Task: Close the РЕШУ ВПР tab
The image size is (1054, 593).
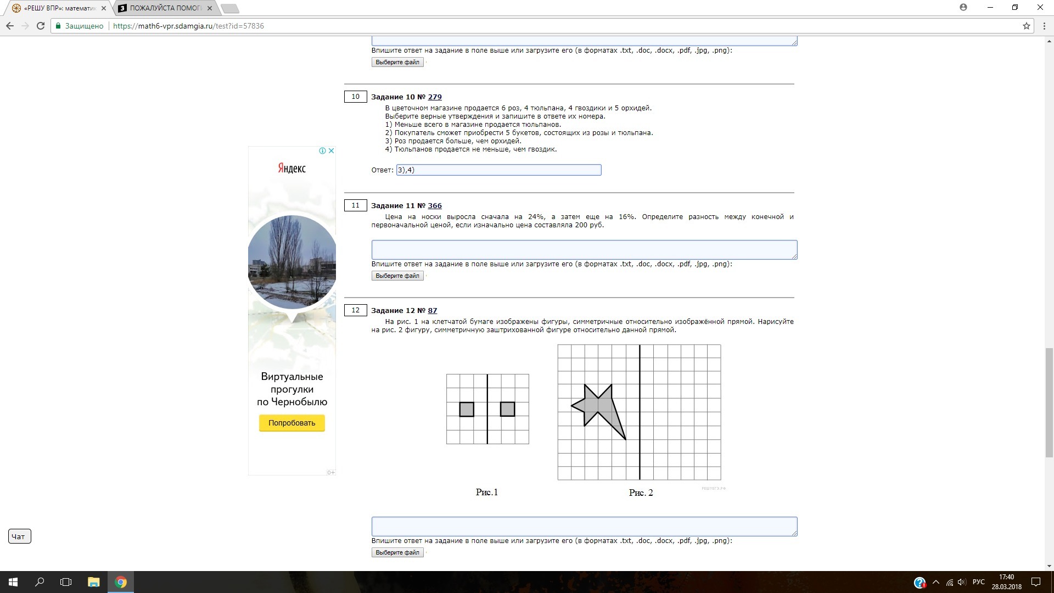Action: (104, 8)
